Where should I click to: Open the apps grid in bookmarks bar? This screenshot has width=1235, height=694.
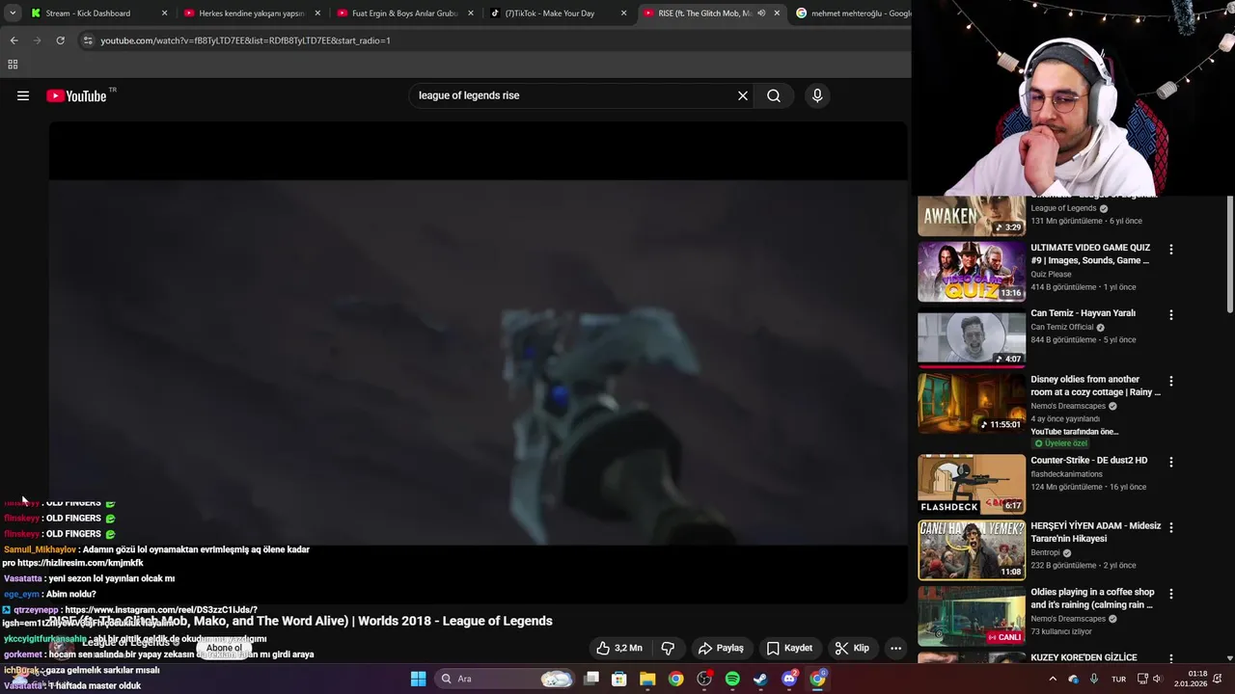pyautogui.click(x=13, y=65)
